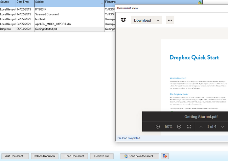Image resolution: width=228 pixels, height=161 pixels.
Task: Click the File load completed status text
Action: point(129,138)
